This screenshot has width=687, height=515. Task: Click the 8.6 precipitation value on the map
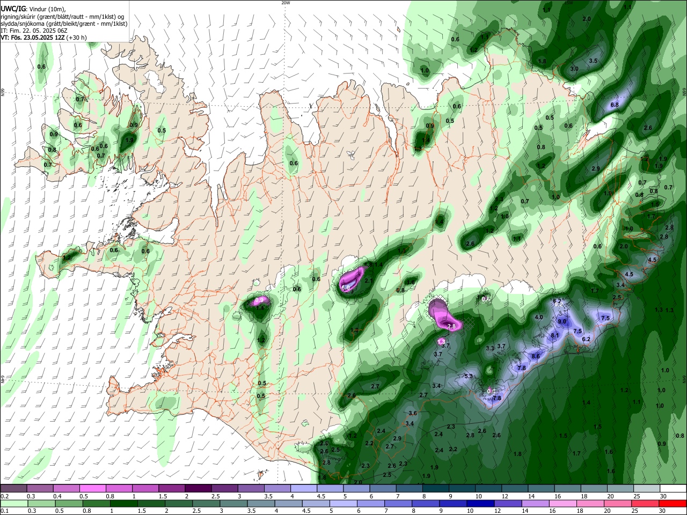tap(536, 356)
